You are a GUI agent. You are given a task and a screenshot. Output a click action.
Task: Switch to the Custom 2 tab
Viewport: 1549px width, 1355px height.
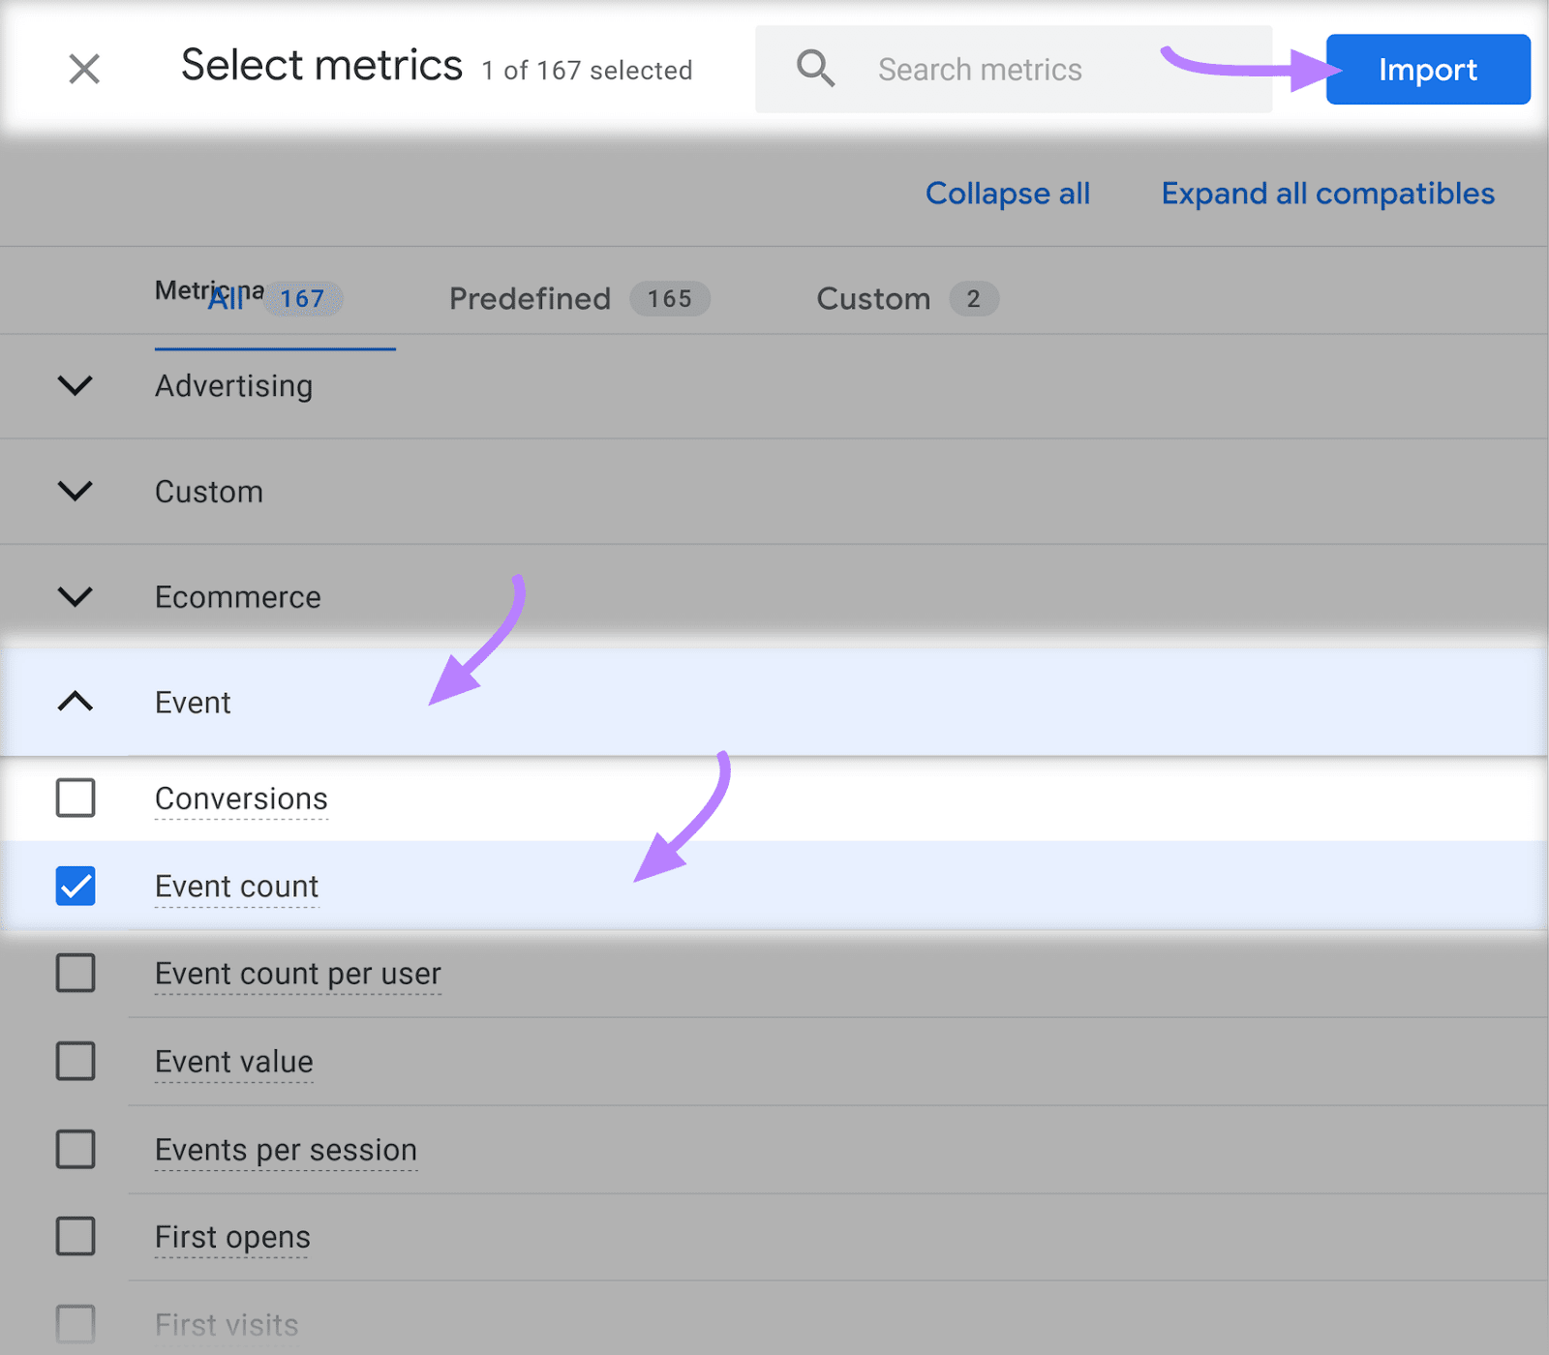click(905, 299)
